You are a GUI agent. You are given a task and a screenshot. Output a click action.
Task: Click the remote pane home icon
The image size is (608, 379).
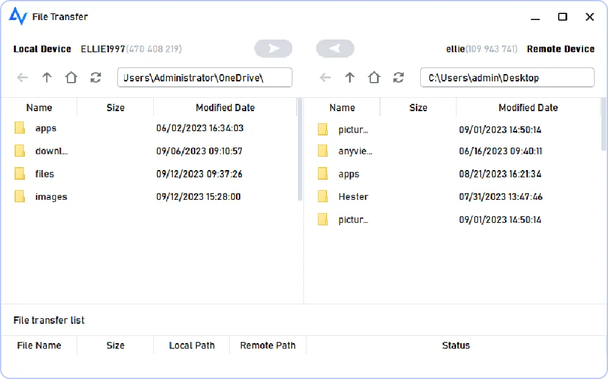coord(374,77)
